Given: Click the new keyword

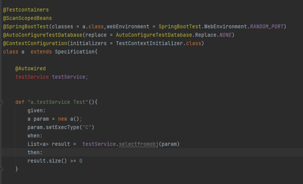Looking at the screenshot, I should point(63,119).
